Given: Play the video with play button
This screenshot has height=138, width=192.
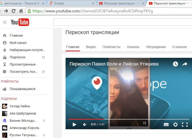Looking at the screenshot, I should tap(74, 125).
